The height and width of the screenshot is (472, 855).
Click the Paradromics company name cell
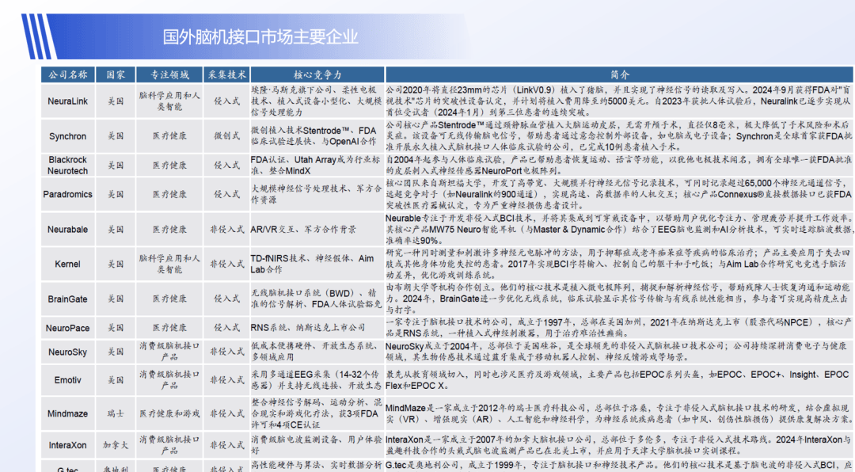tap(67, 194)
